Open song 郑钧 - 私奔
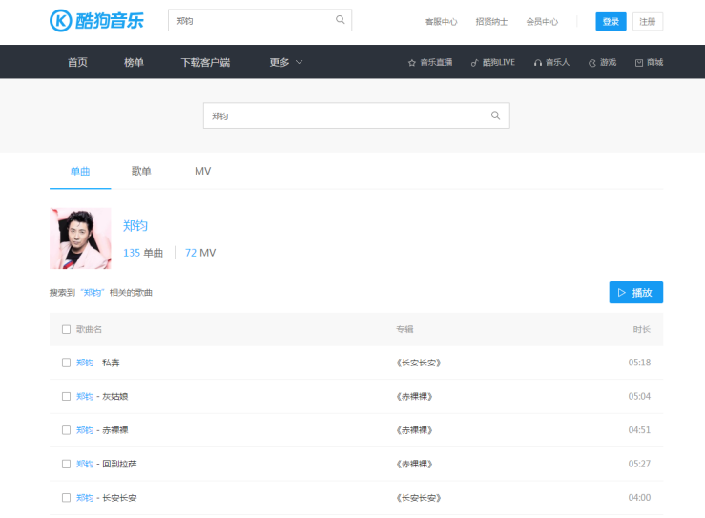Viewport: 705px width, 518px height. coord(97,363)
